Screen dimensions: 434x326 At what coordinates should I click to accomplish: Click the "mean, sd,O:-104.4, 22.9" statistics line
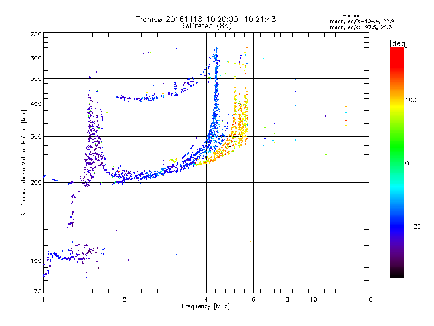tap(362, 21)
